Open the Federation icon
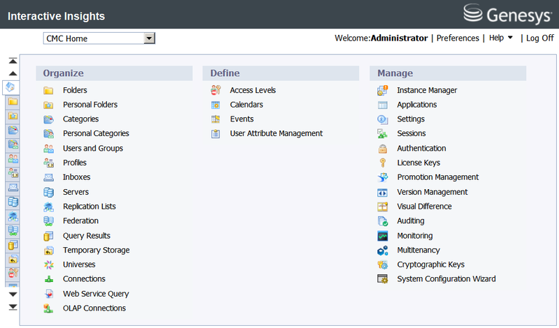The width and height of the screenshot is (559, 328). click(48, 221)
